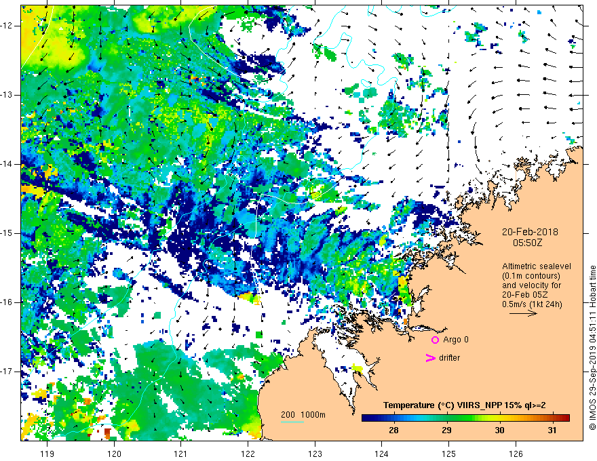This screenshot has height=461, width=597.
Task: Click latitude axis label -14
Action: [7, 164]
